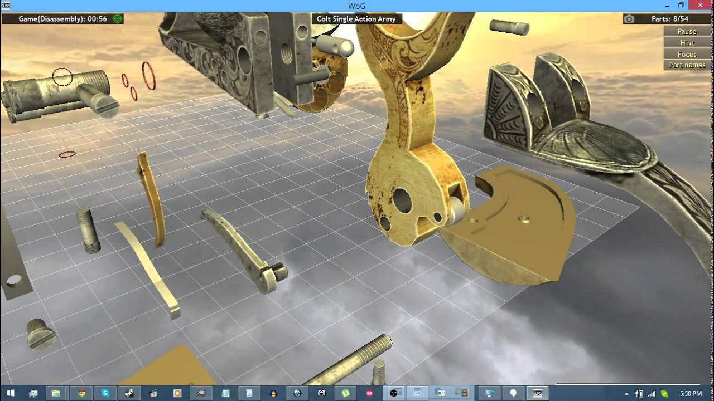Switch to WoG game taskbar icon
This screenshot has width=714, height=401.
pyautogui.click(x=538, y=393)
